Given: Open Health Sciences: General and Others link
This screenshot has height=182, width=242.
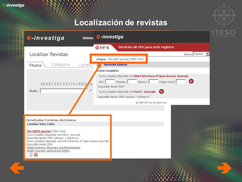Looking at the screenshot, I should pos(48,151).
